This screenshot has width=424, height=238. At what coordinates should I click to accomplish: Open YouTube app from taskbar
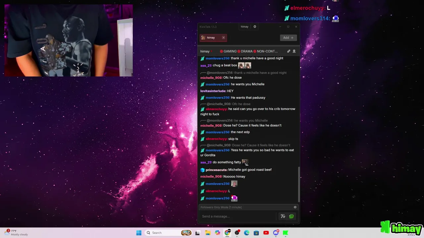pos(266,233)
